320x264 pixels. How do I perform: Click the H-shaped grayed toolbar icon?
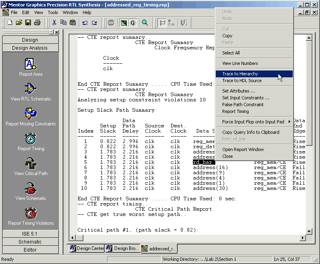(x=162, y=22)
